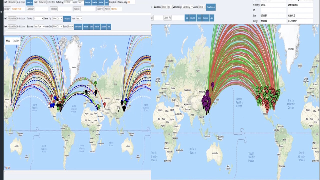320x180 pixels.
Task: Switch to Map view tab
Action: [8, 41]
